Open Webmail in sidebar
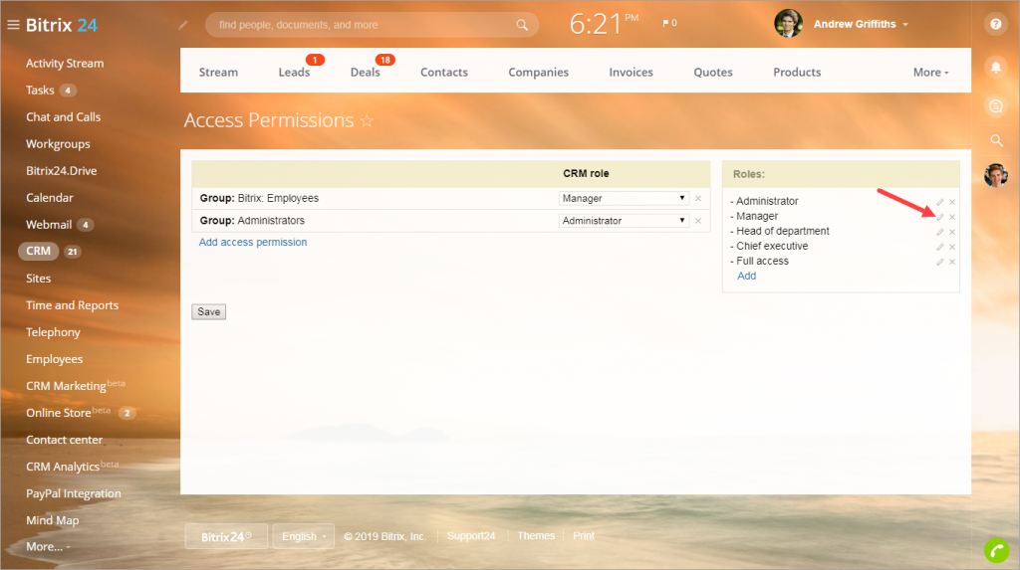Screen dimensions: 1020x570 pos(49,225)
